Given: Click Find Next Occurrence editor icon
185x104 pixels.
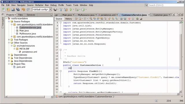Looking at the screenshot, I should (x=98, y=18).
